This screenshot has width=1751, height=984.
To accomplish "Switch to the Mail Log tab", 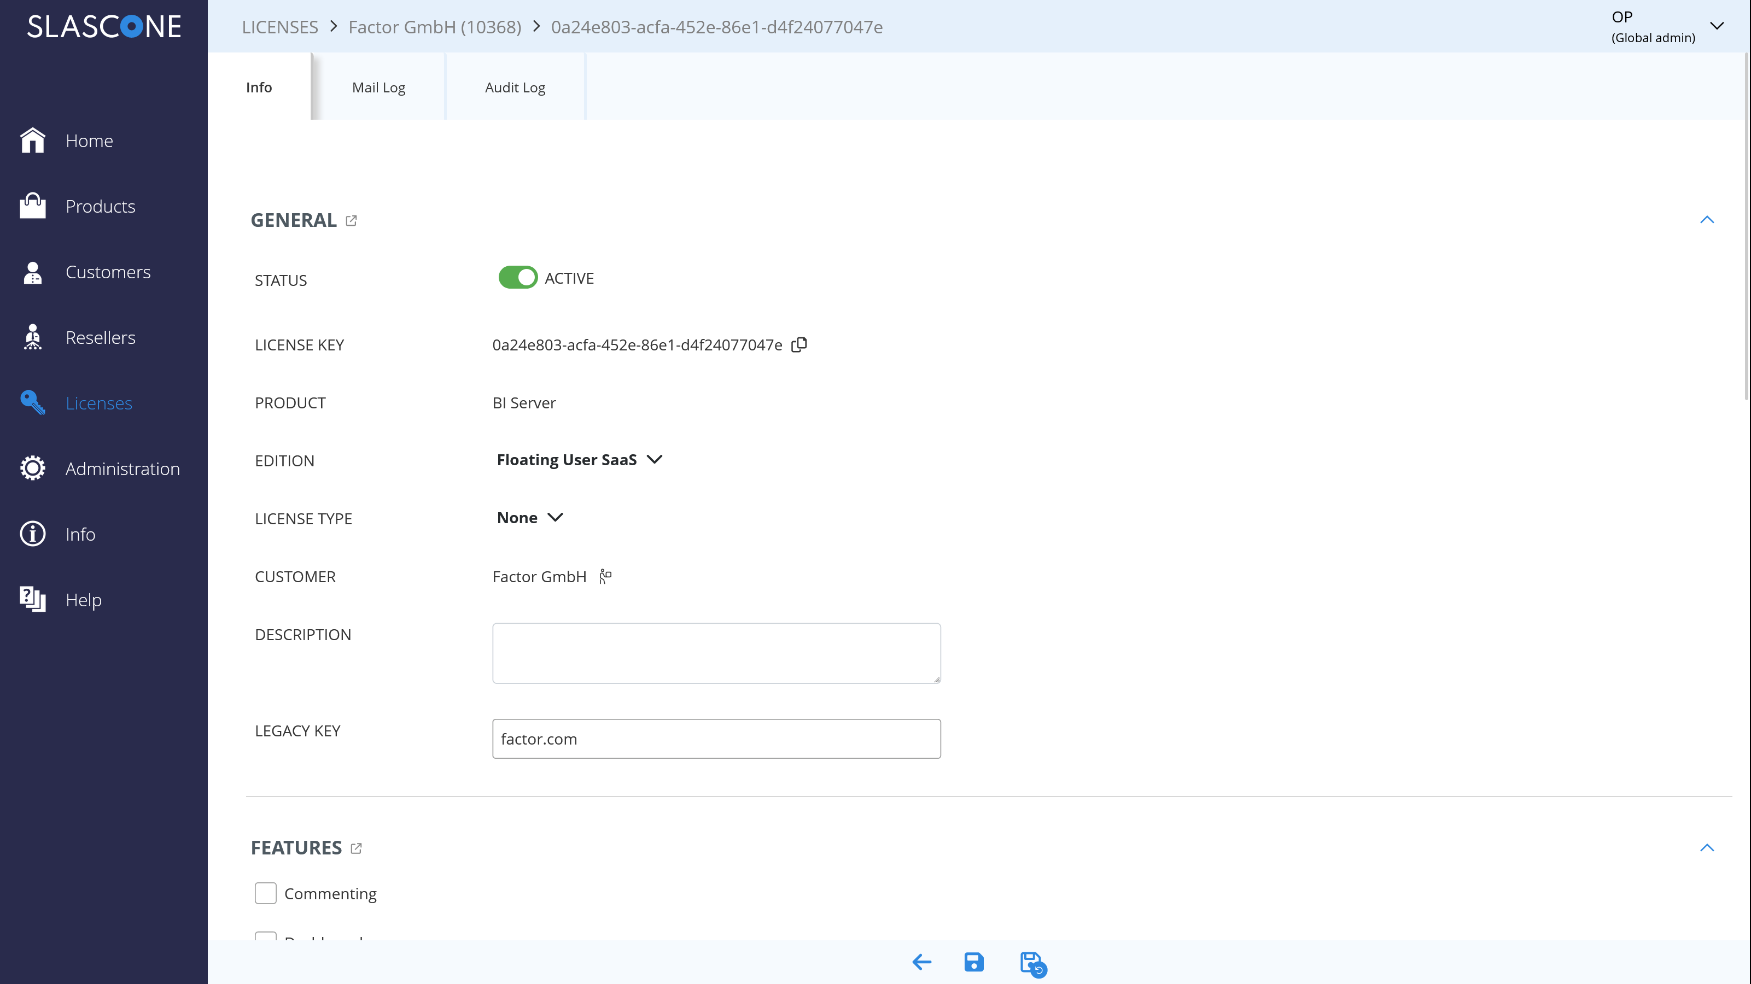I will (378, 87).
